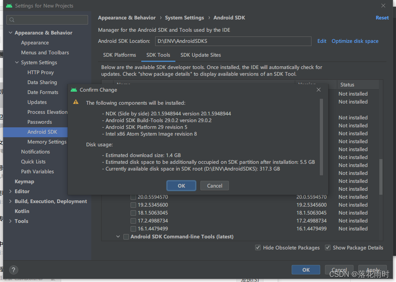
Task: Check Android SDK Command-line Tools (latest) checkbox
Action: coord(126,236)
